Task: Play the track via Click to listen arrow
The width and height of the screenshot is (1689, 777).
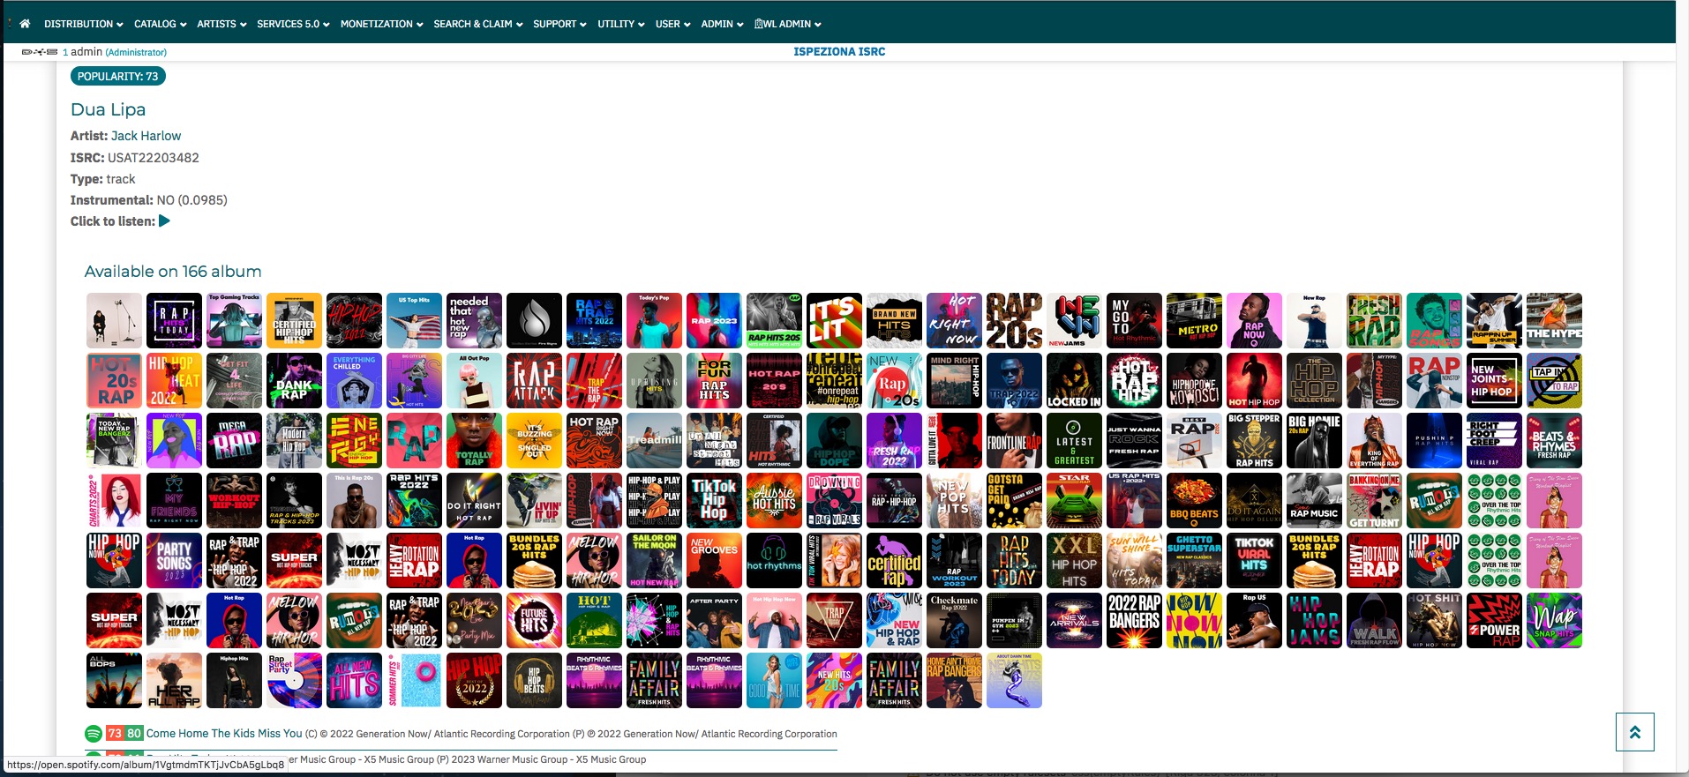Action: (164, 221)
